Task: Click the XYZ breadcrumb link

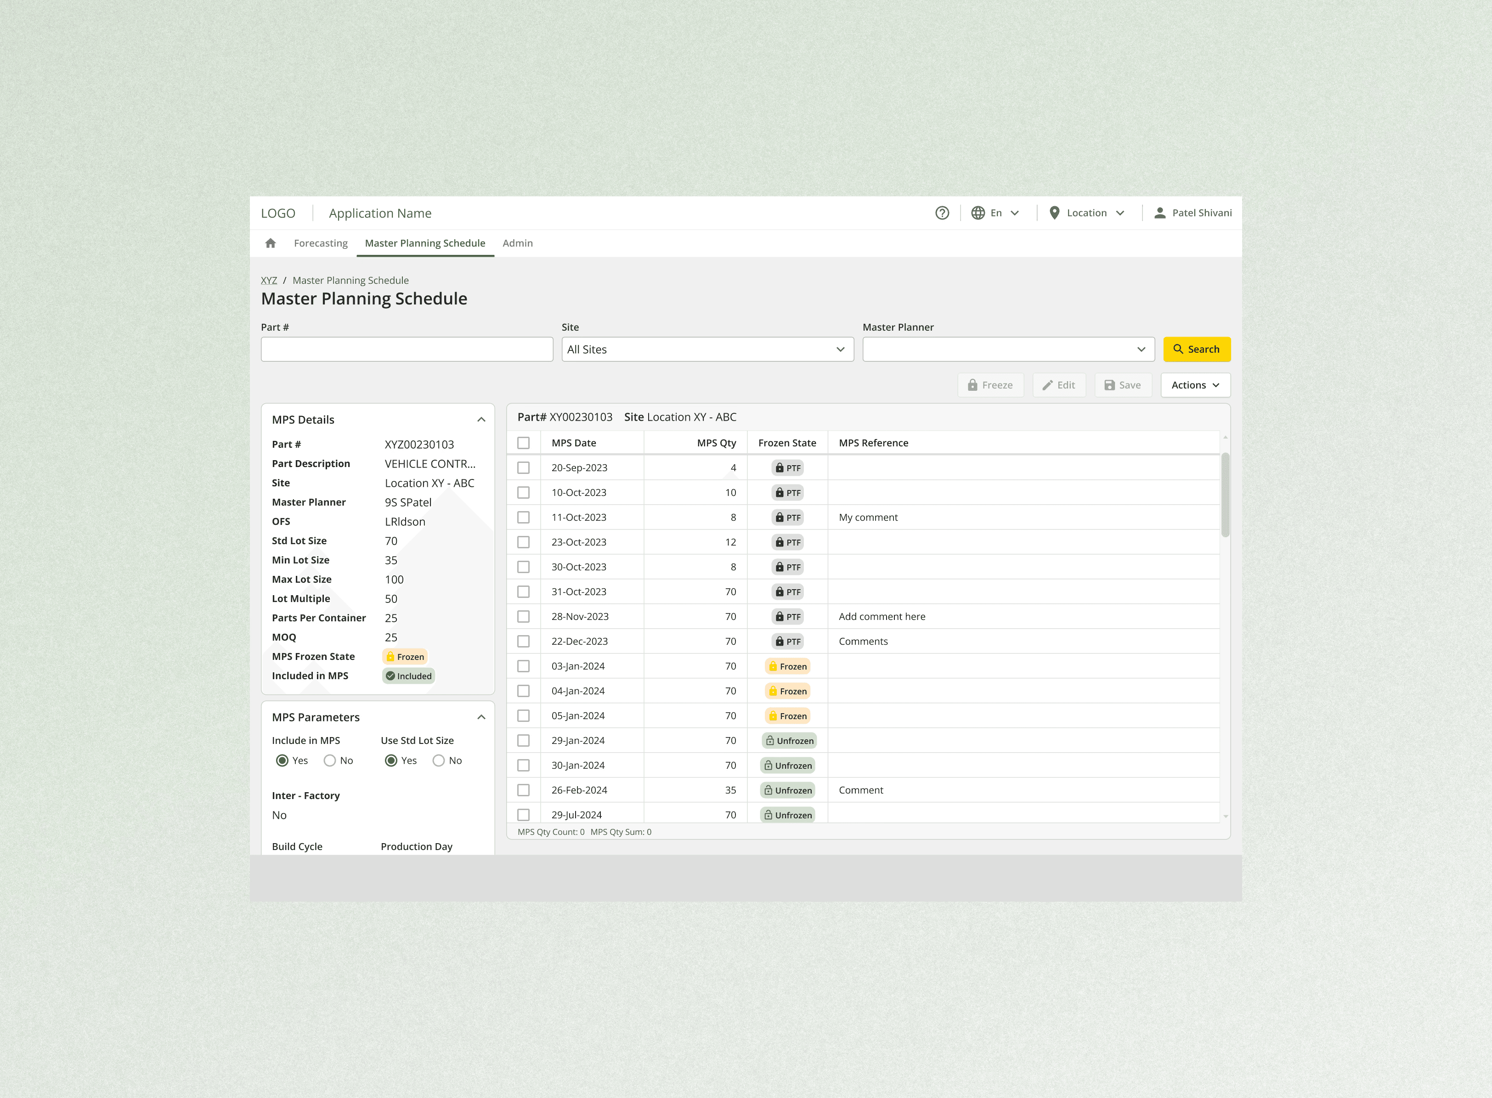Action: (269, 281)
